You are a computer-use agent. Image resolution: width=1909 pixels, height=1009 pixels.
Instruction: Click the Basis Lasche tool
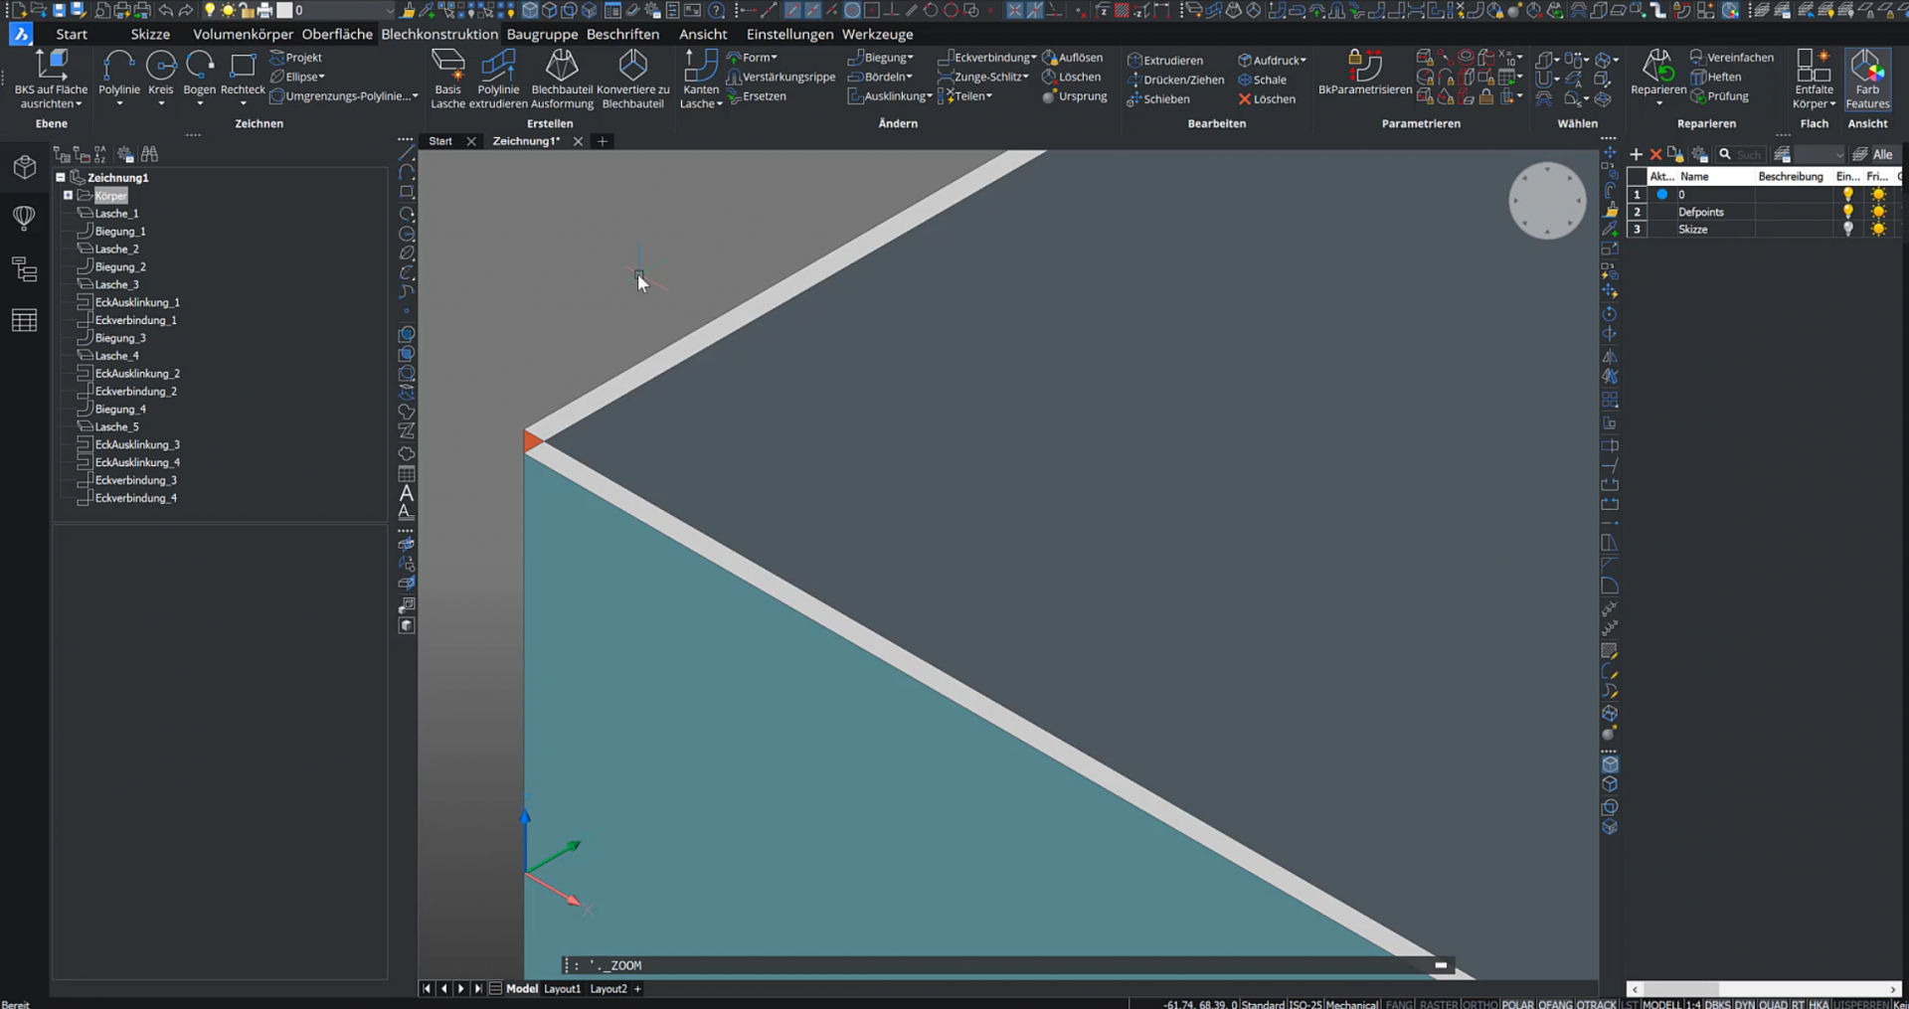click(x=447, y=79)
